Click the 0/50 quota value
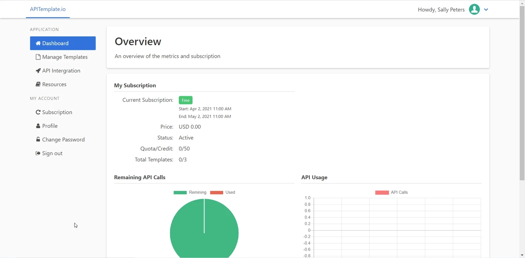The height and width of the screenshot is (258, 525). click(x=184, y=149)
